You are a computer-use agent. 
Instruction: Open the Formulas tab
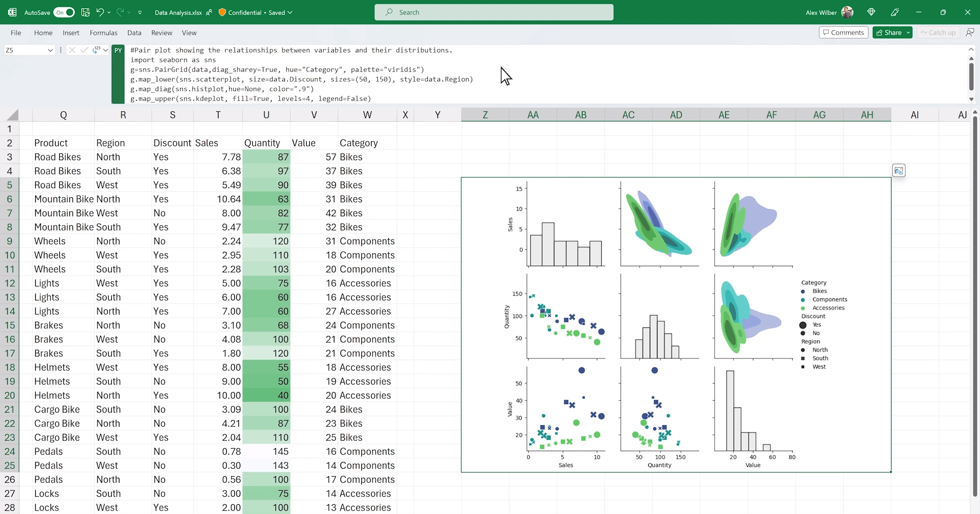[x=103, y=33]
